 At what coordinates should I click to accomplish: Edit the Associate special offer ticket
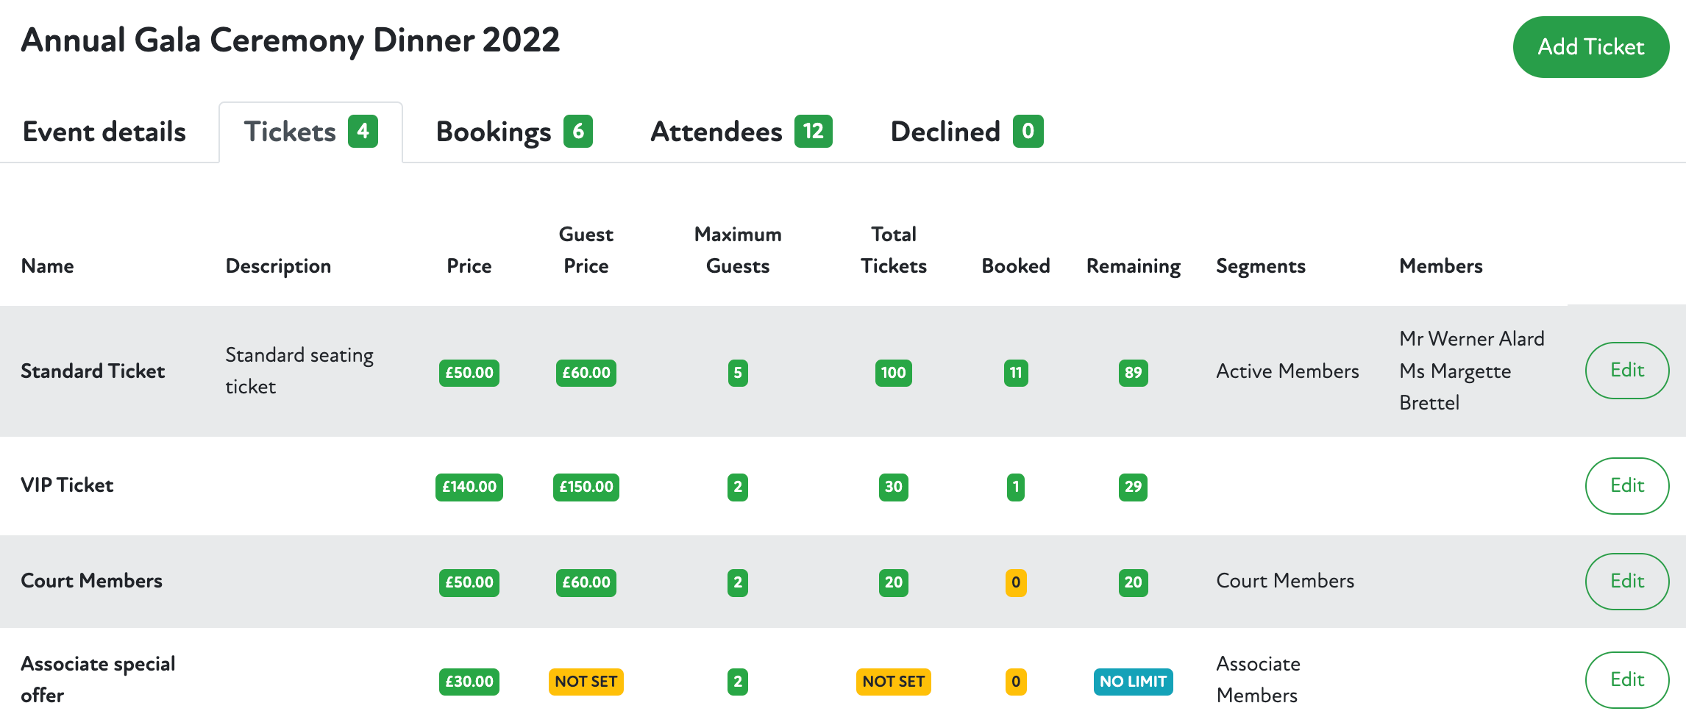click(x=1626, y=680)
